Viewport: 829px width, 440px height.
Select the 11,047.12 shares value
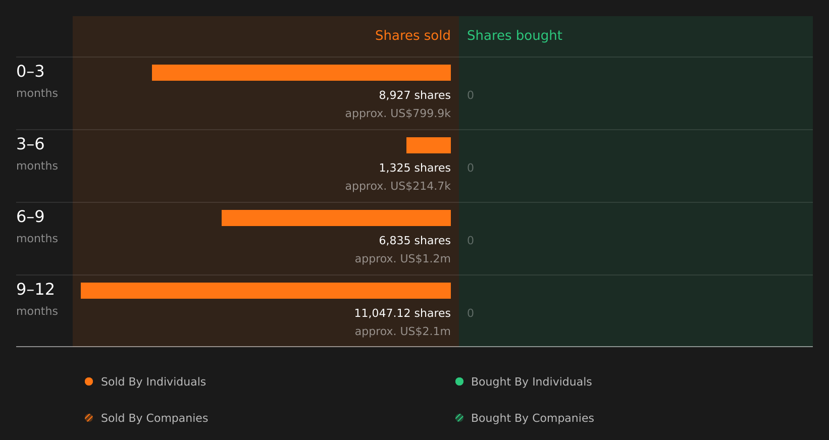click(x=402, y=313)
